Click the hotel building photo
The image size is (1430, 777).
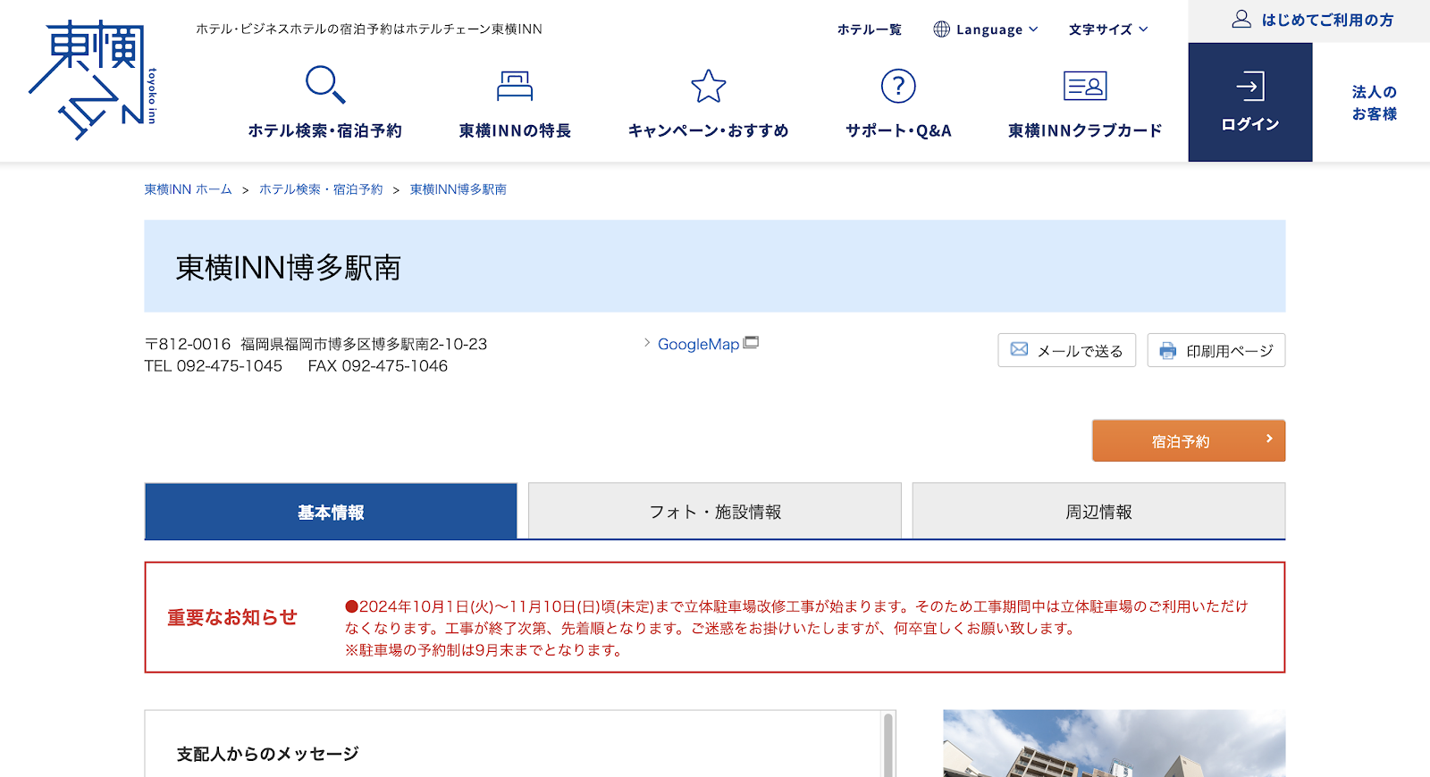(x=1115, y=743)
